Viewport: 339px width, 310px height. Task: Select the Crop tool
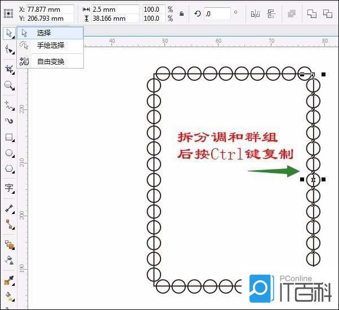tap(9, 70)
